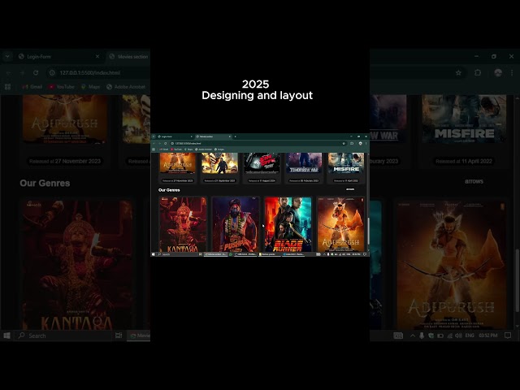Go forward in the background browser
This screenshot has width=520, height=390.
[x=22, y=72]
